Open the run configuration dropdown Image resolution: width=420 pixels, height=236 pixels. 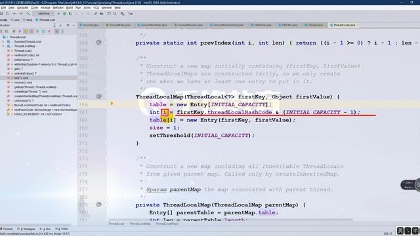[44, 14]
